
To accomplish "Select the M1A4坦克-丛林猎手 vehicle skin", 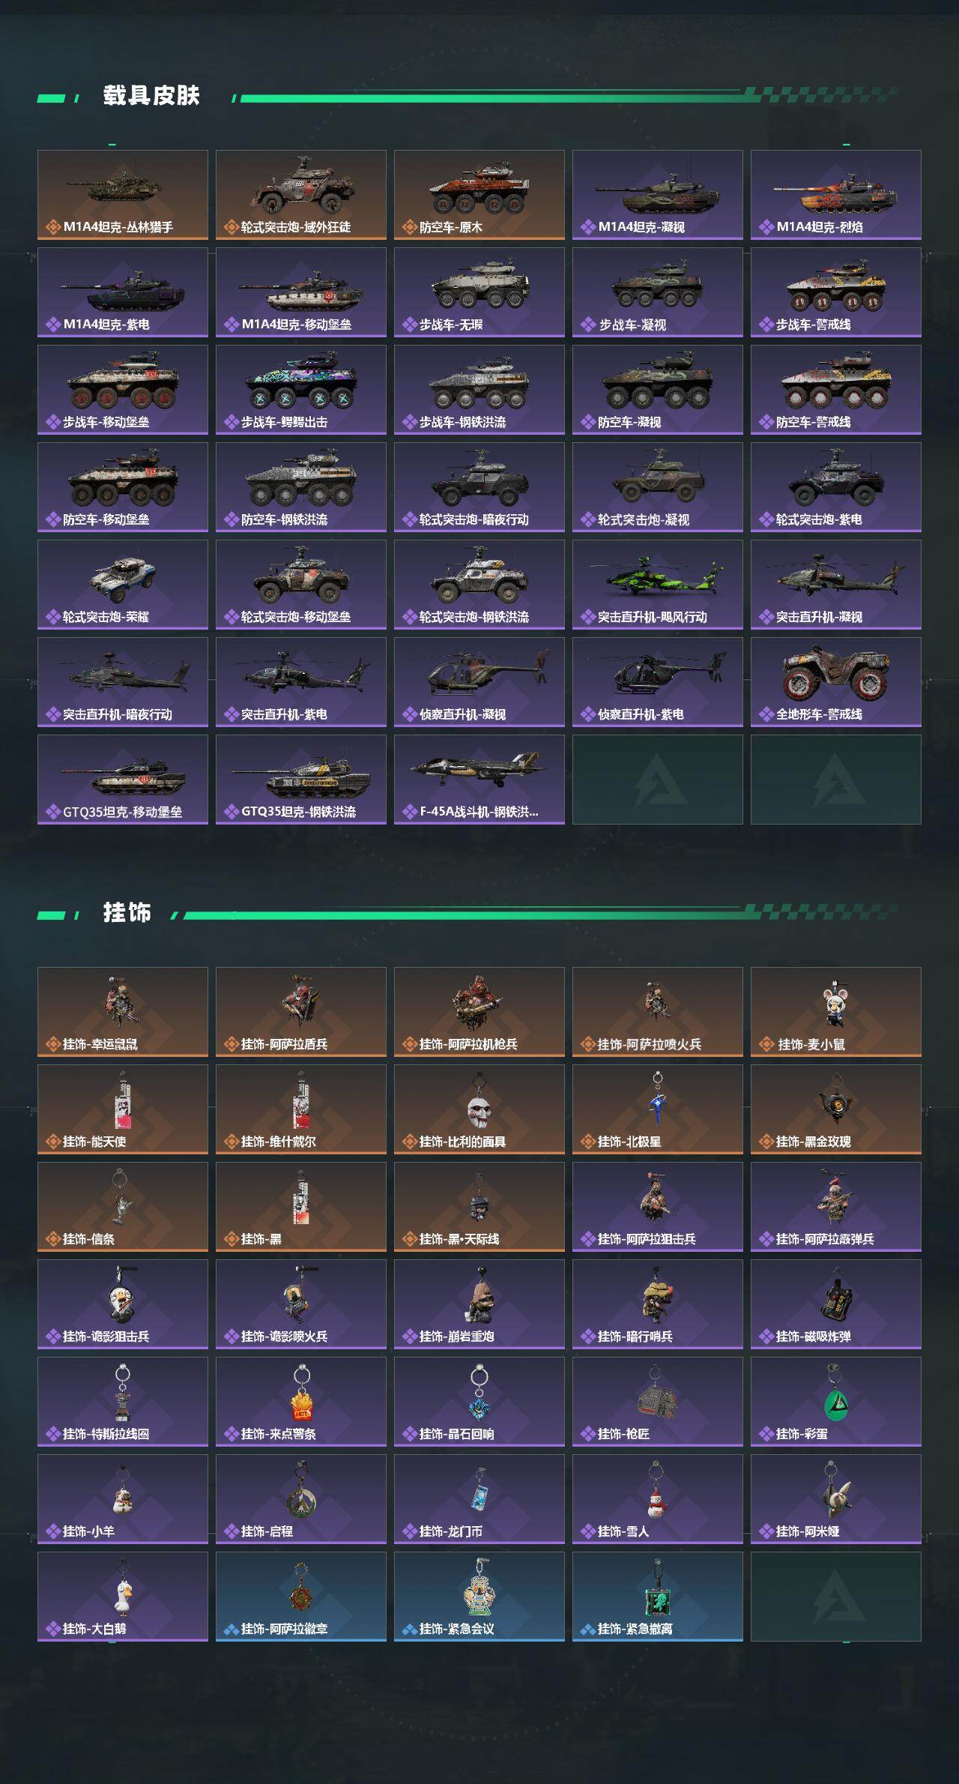I will tap(123, 195).
